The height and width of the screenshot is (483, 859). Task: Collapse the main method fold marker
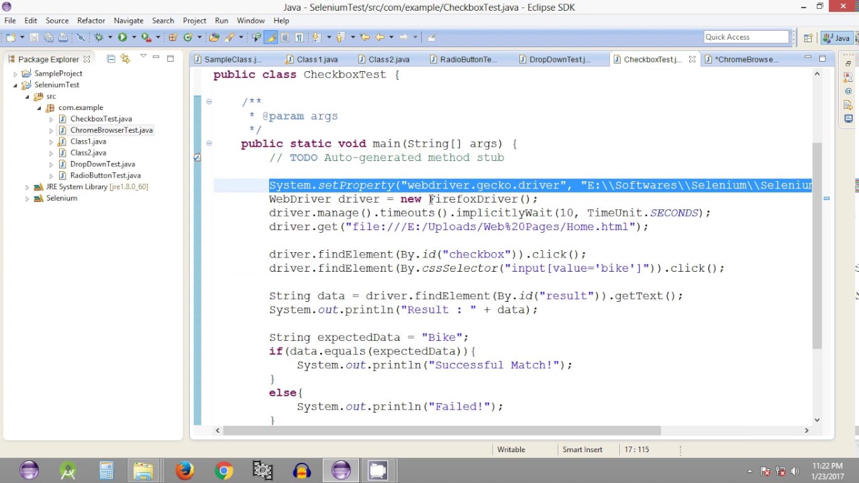[209, 143]
